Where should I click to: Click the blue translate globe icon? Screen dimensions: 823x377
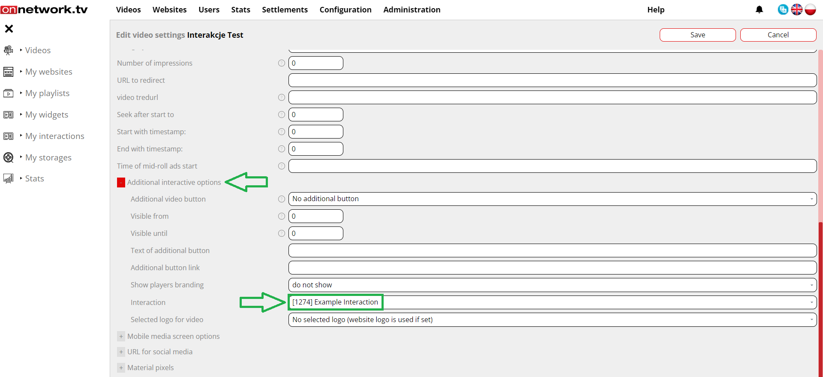pos(783,9)
